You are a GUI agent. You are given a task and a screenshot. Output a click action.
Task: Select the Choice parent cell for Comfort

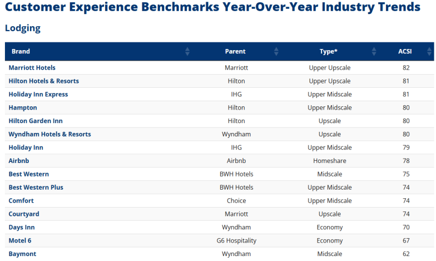click(x=237, y=201)
